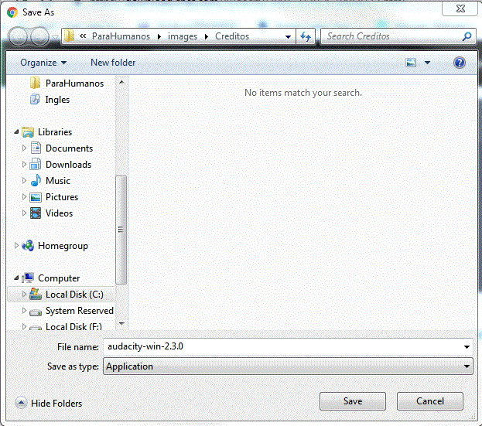
Task: Select ParaHumanos in the address breadcrumb
Action: coord(121,36)
